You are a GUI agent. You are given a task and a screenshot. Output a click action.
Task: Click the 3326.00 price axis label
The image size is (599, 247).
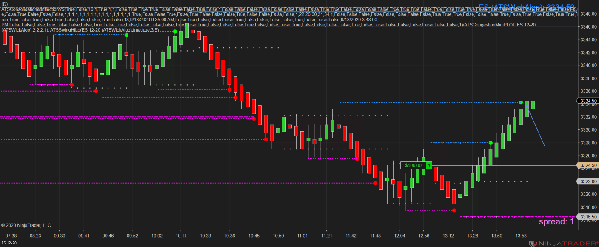coord(589,155)
